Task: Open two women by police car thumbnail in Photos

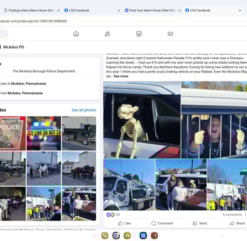Action: 79,203
